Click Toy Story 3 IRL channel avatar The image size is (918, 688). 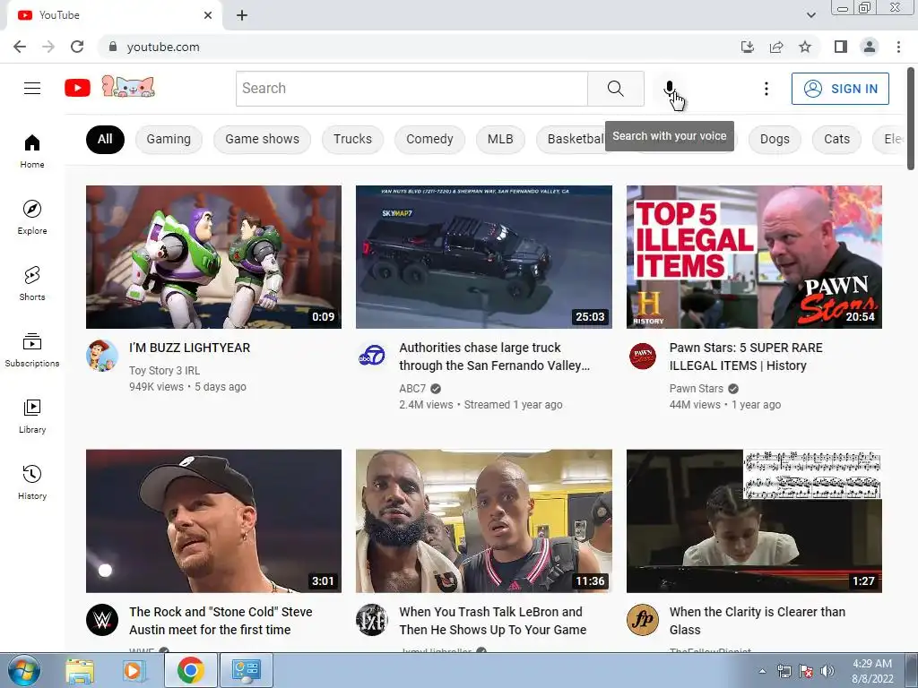tap(102, 355)
